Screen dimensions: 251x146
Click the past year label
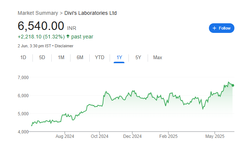(82, 37)
